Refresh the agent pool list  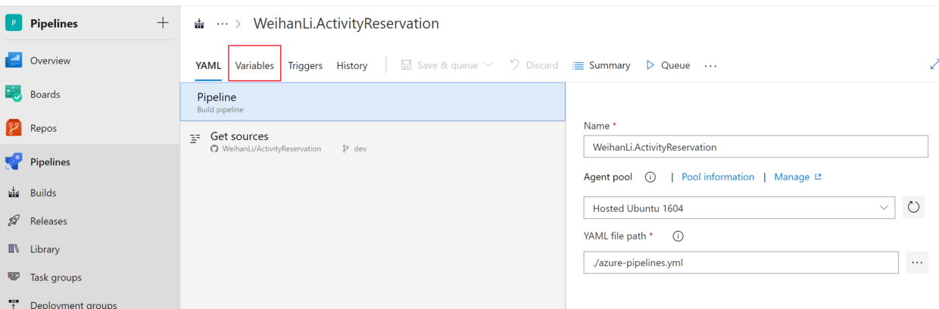point(913,208)
